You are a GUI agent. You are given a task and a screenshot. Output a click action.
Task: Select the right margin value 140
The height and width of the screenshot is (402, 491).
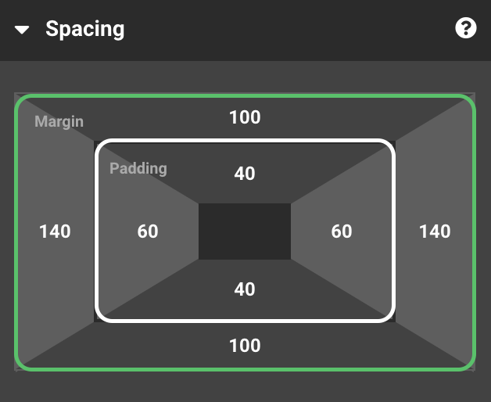(435, 232)
